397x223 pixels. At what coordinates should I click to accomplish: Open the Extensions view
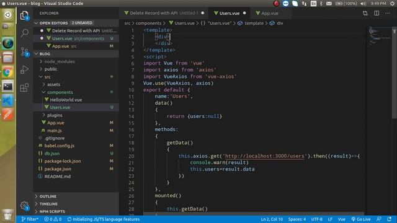[x=24, y=88]
